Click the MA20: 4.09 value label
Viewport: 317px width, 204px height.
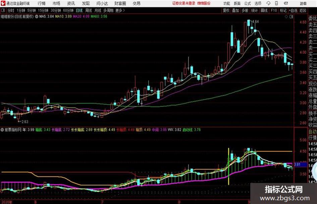81,16
